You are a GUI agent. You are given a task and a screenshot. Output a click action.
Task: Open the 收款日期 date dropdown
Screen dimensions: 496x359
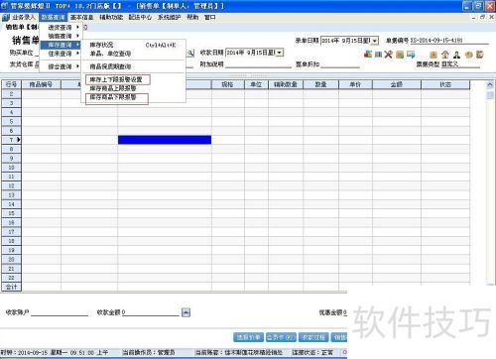[x=280, y=53]
